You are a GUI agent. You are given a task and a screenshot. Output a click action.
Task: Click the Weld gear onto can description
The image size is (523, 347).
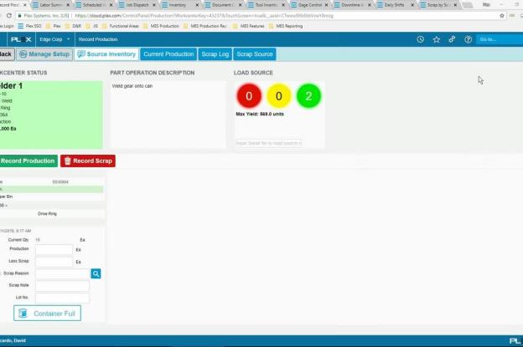132,86
